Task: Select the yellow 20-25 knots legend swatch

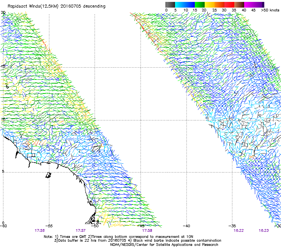Action: 210,5
